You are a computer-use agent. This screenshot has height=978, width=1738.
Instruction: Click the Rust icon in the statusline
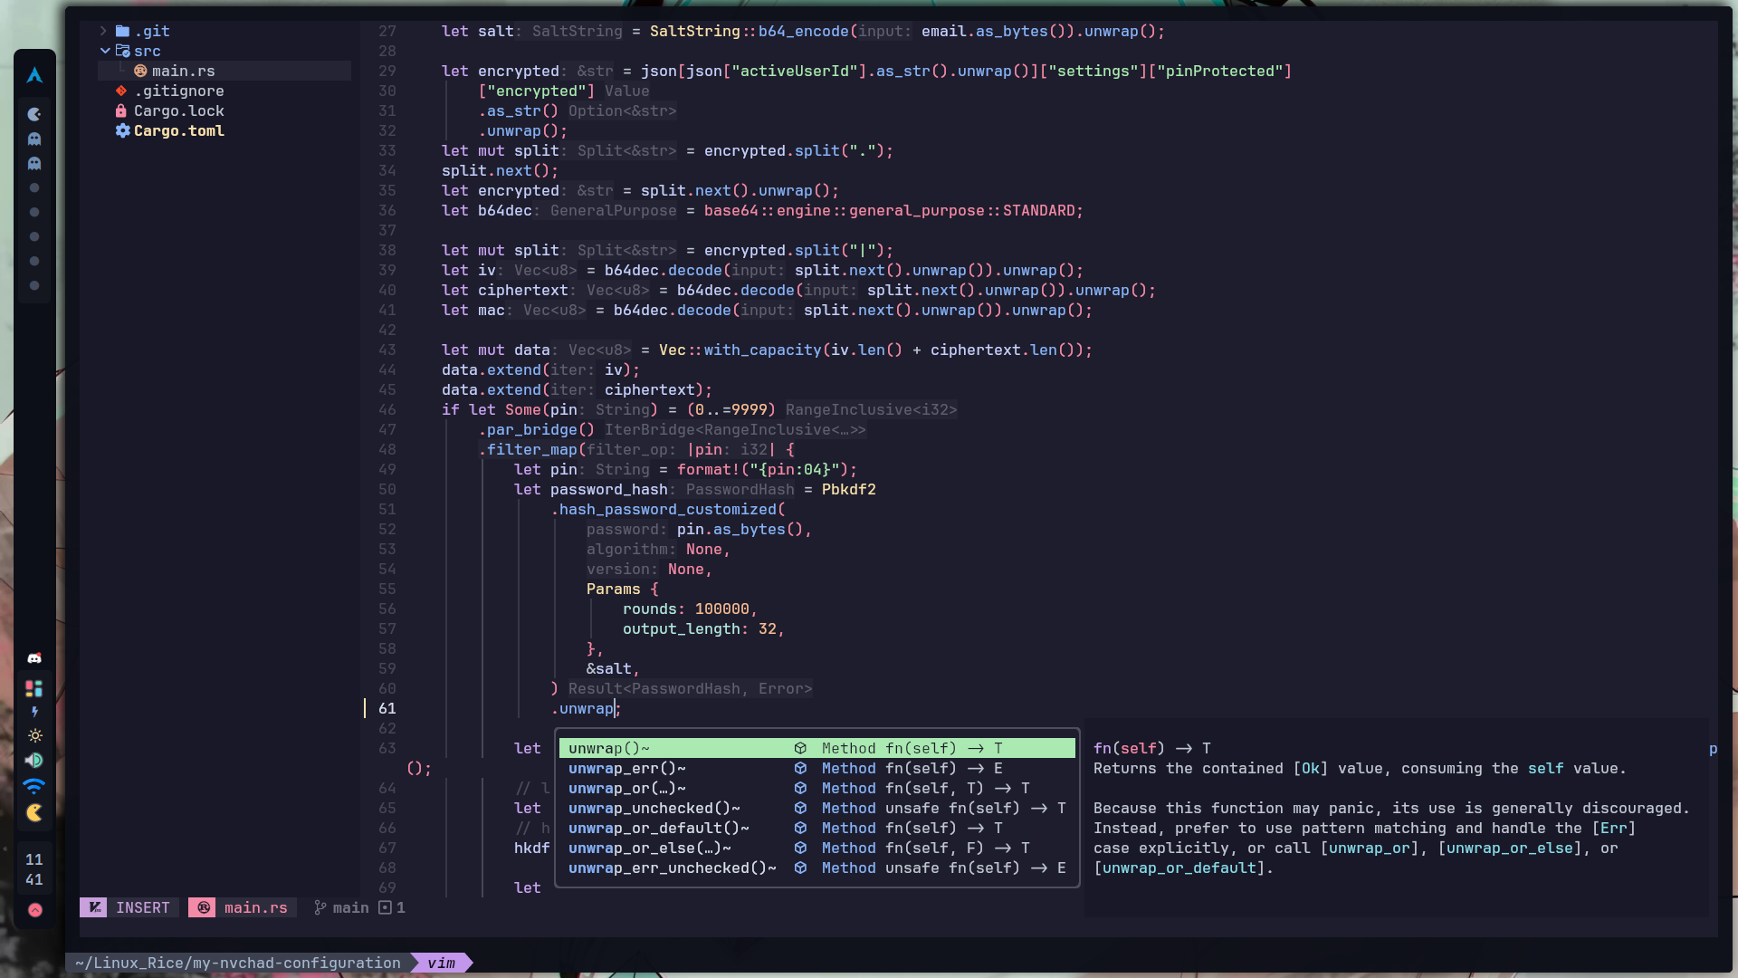203,907
